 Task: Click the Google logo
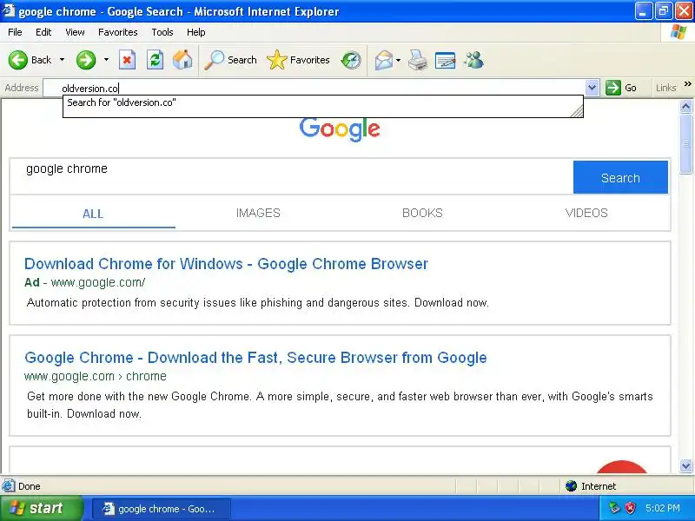(340, 129)
